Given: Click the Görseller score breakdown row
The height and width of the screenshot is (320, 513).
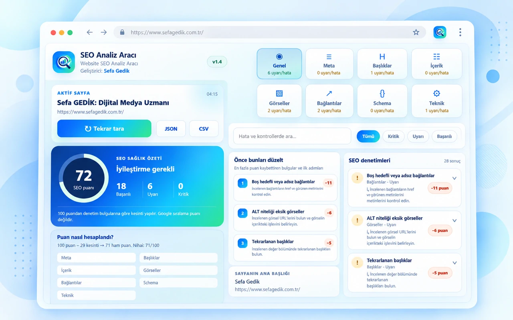Looking at the screenshot, I should tap(178, 270).
